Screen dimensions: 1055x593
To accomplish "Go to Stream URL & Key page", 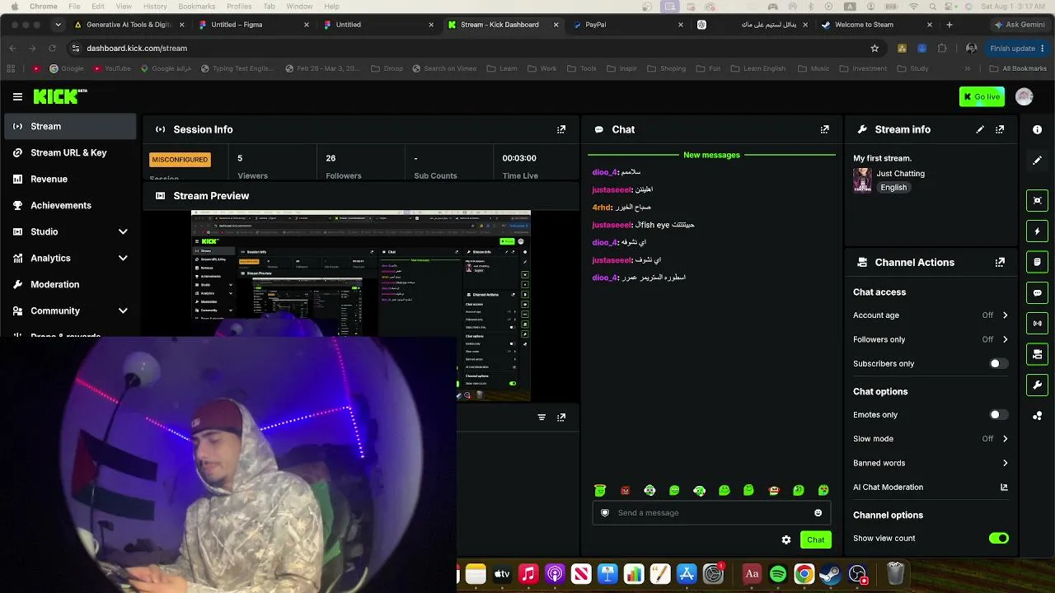I will 70,152.
